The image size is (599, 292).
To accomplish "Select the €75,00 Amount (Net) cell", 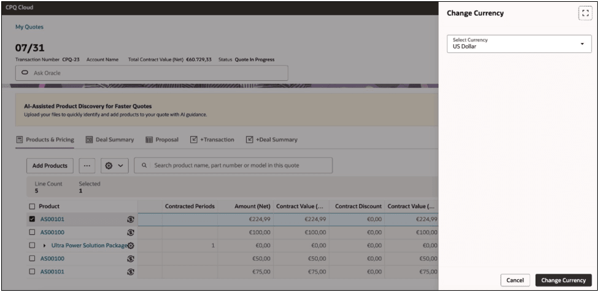I will [x=245, y=272].
